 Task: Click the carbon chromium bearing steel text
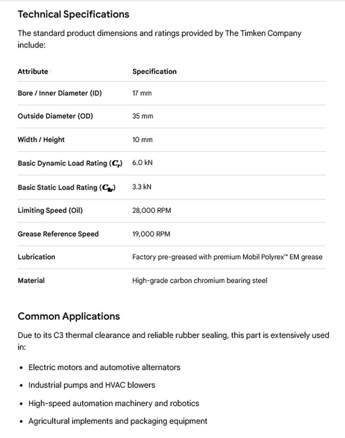199,280
